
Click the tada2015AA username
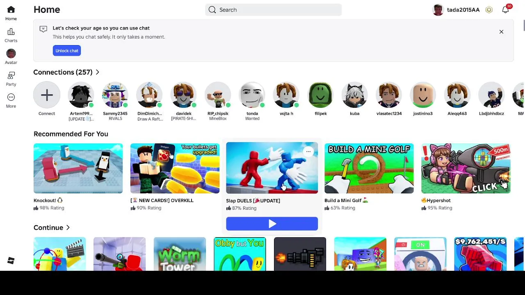(463, 10)
